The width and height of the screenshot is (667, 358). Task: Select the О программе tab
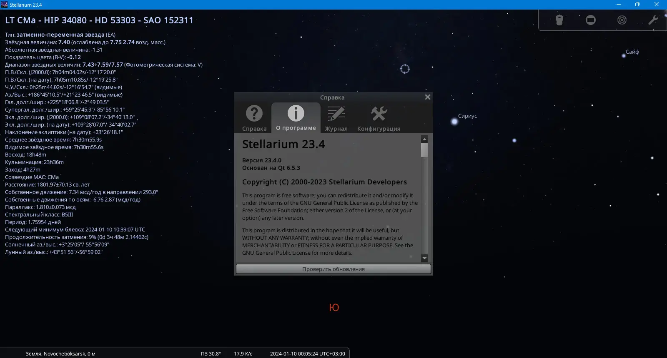[x=296, y=118]
